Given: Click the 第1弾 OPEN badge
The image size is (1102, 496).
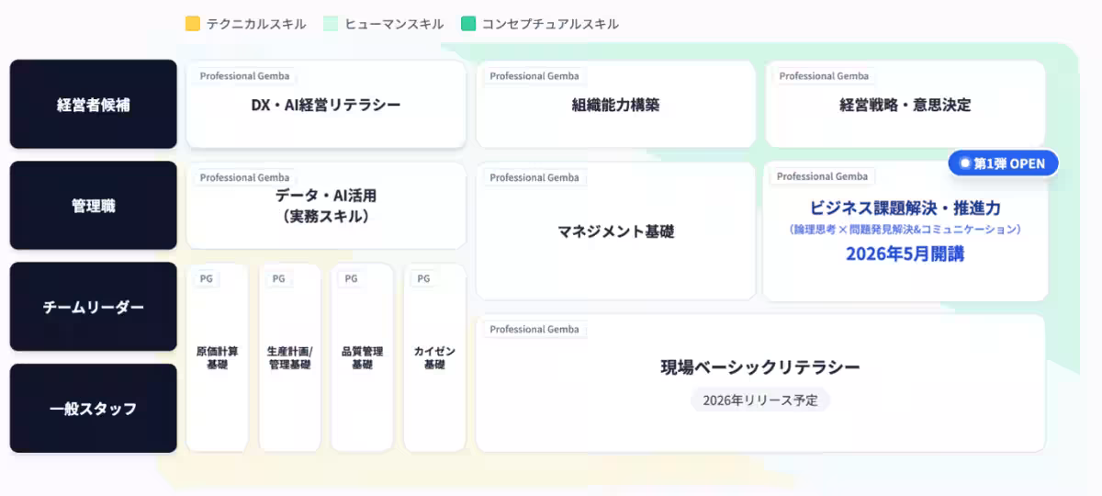Looking at the screenshot, I should click(x=1004, y=163).
